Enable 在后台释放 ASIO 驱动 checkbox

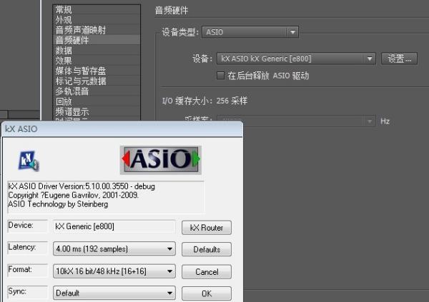click(x=220, y=76)
